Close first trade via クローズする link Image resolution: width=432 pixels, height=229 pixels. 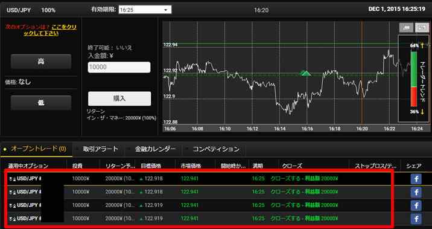(304, 178)
